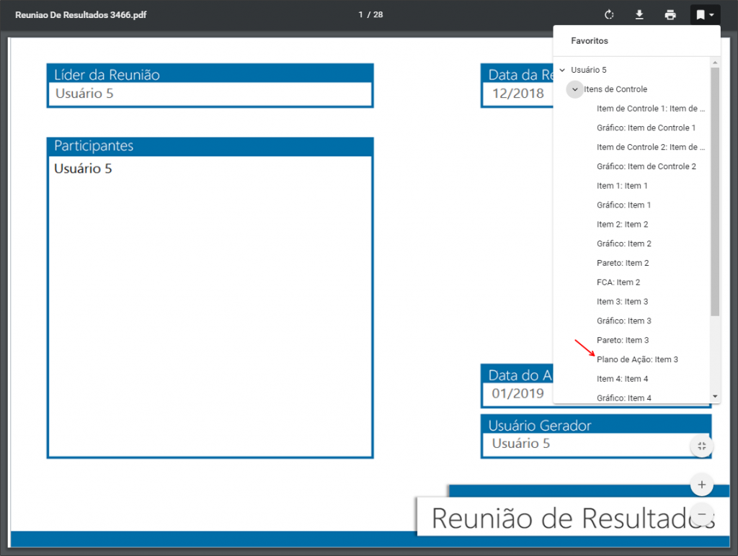Jump to FCA: Item 2 bookmark

click(618, 282)
